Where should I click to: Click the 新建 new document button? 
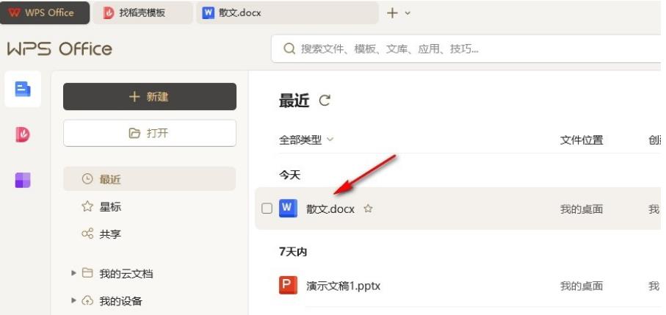pyautogui.click(x=150, y=96)
